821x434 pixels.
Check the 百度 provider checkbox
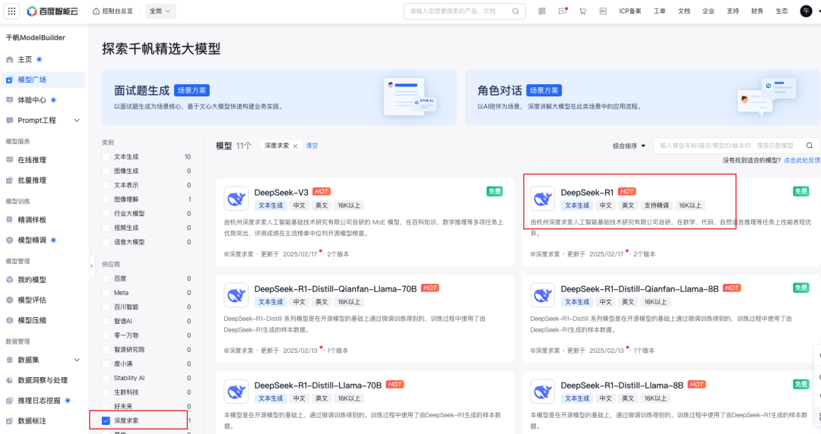click(x=106, y=278)
